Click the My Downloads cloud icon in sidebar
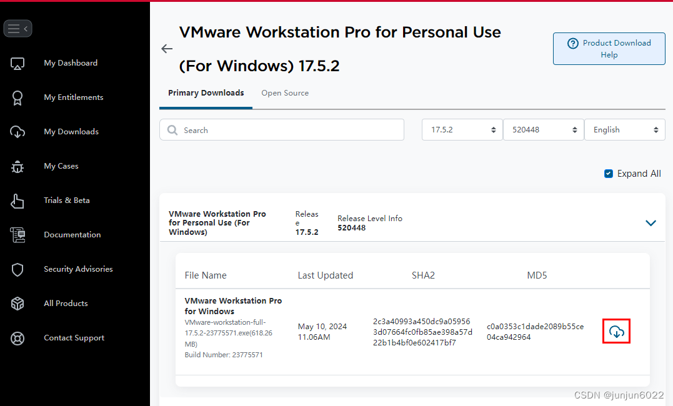This screenshot has height=406, width=673. pos(17,132)
